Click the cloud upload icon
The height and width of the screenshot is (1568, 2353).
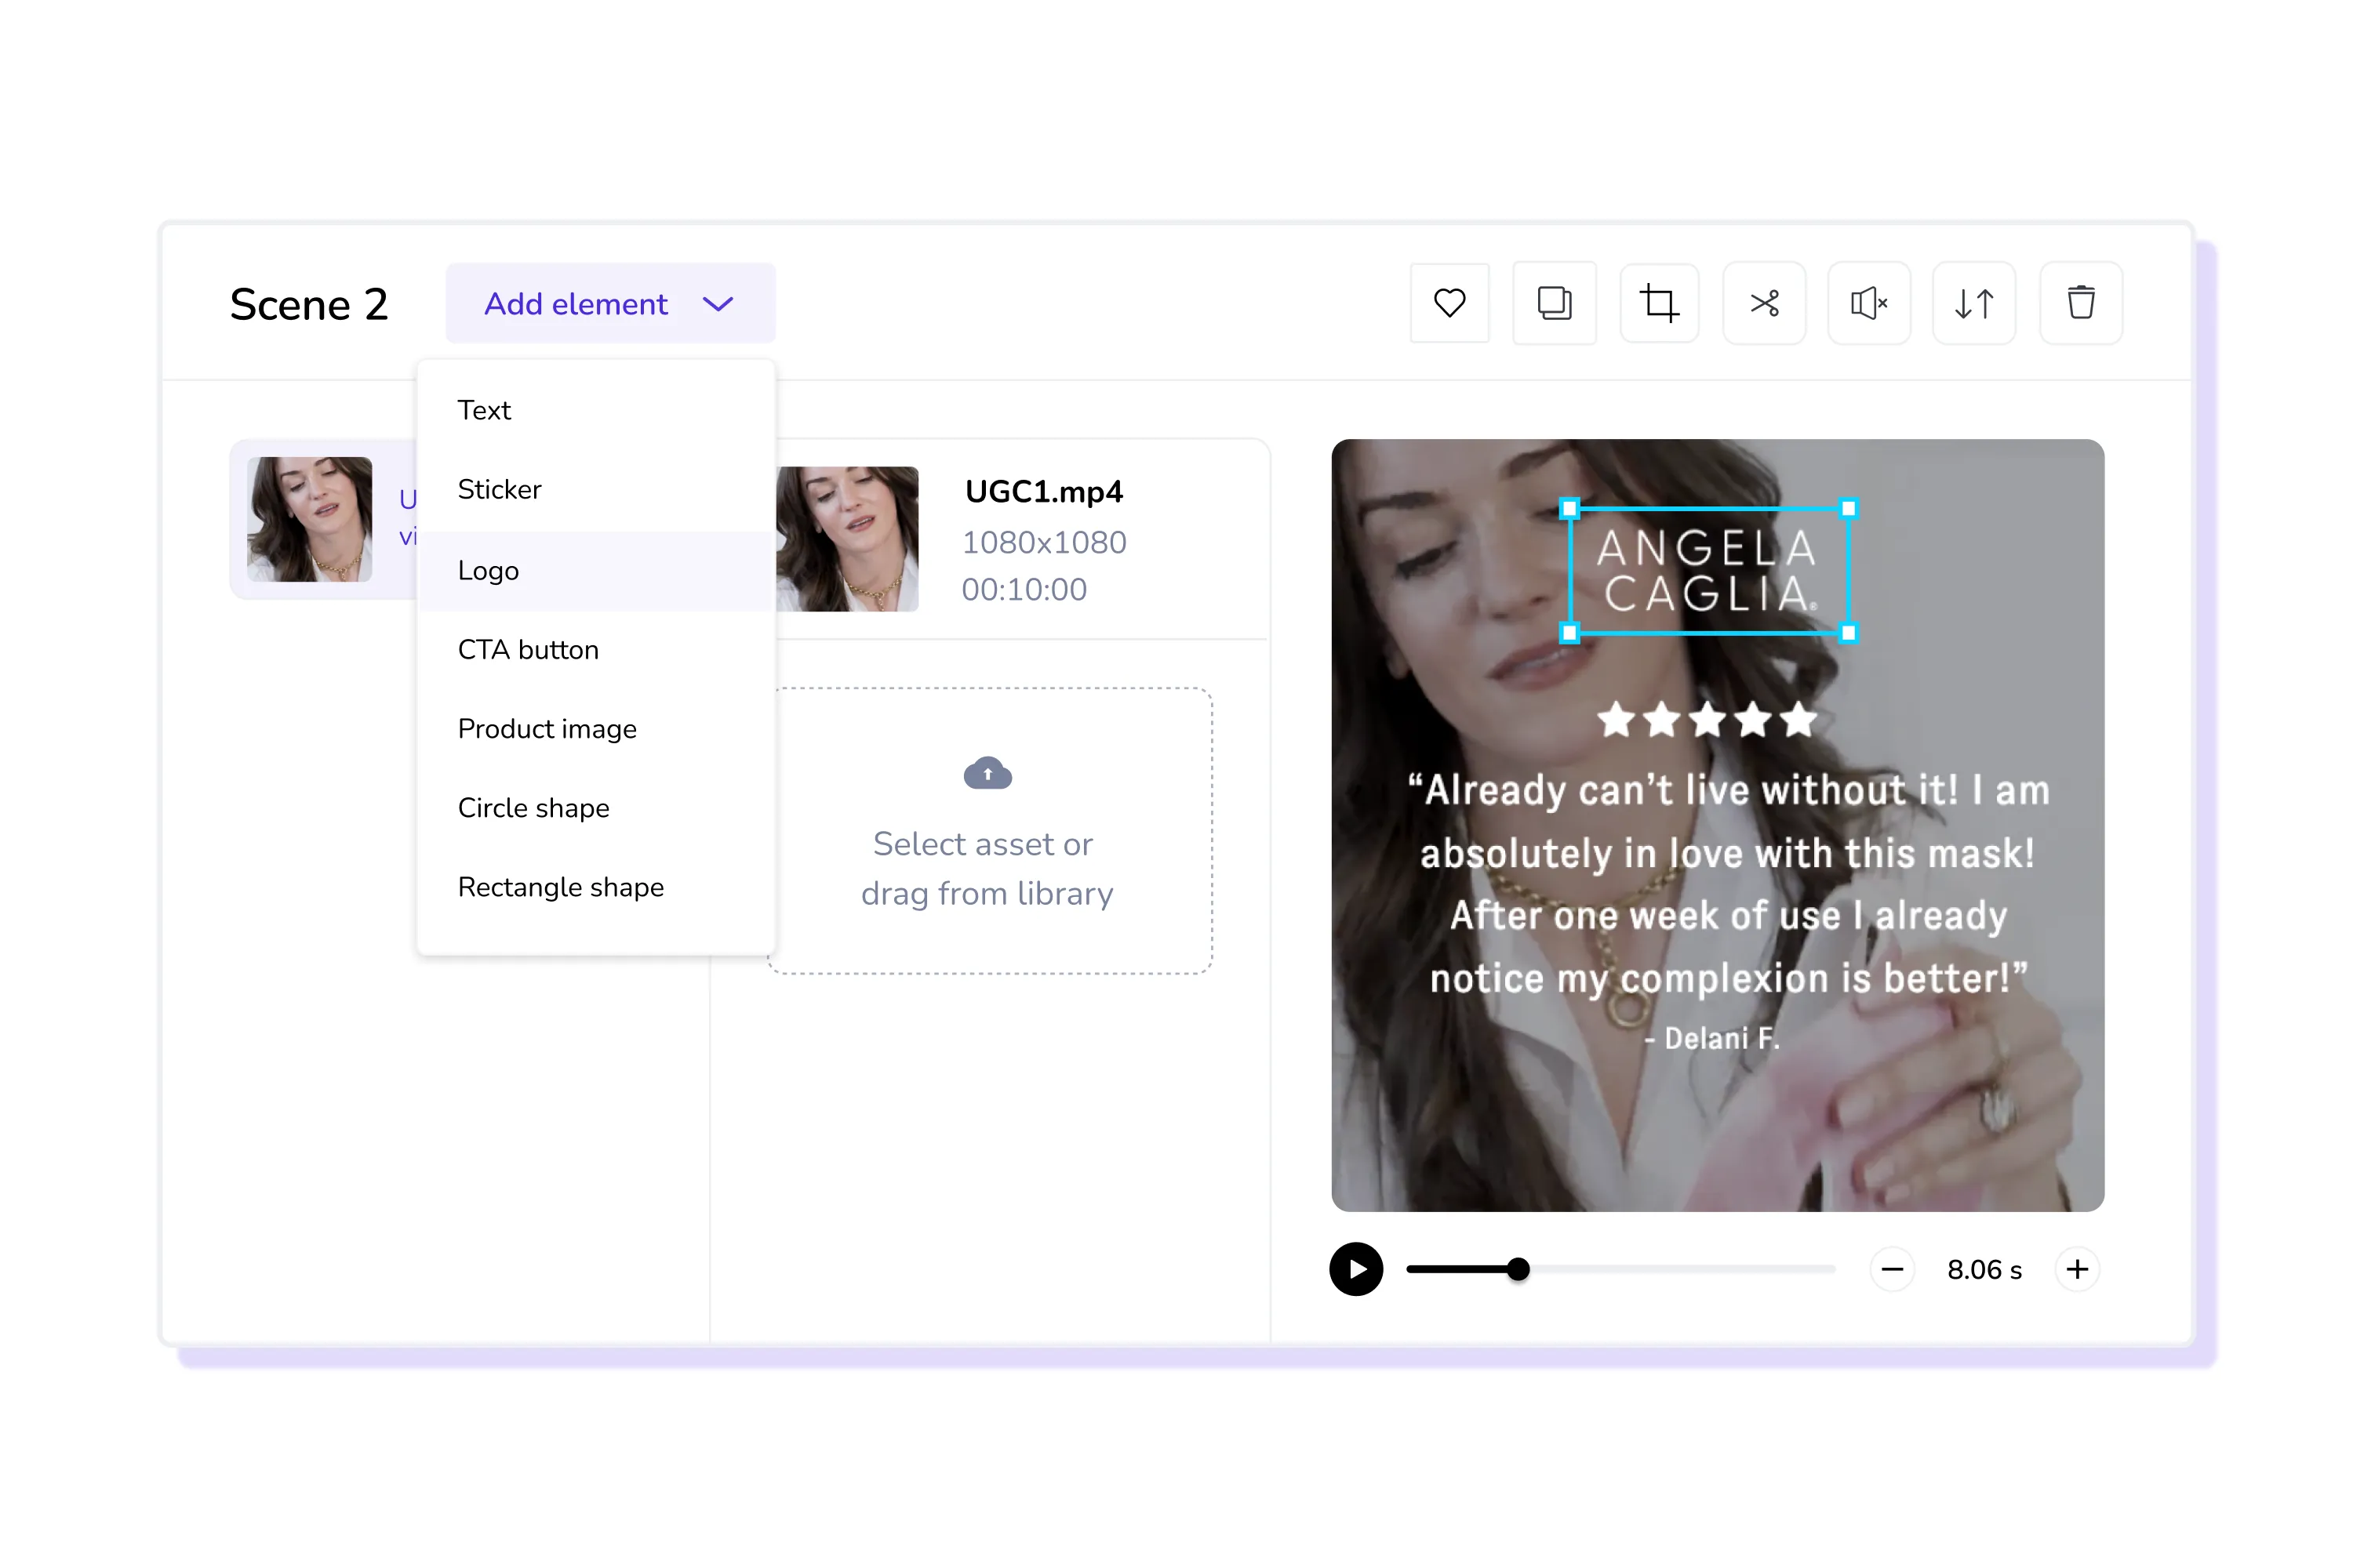[987, 773]
